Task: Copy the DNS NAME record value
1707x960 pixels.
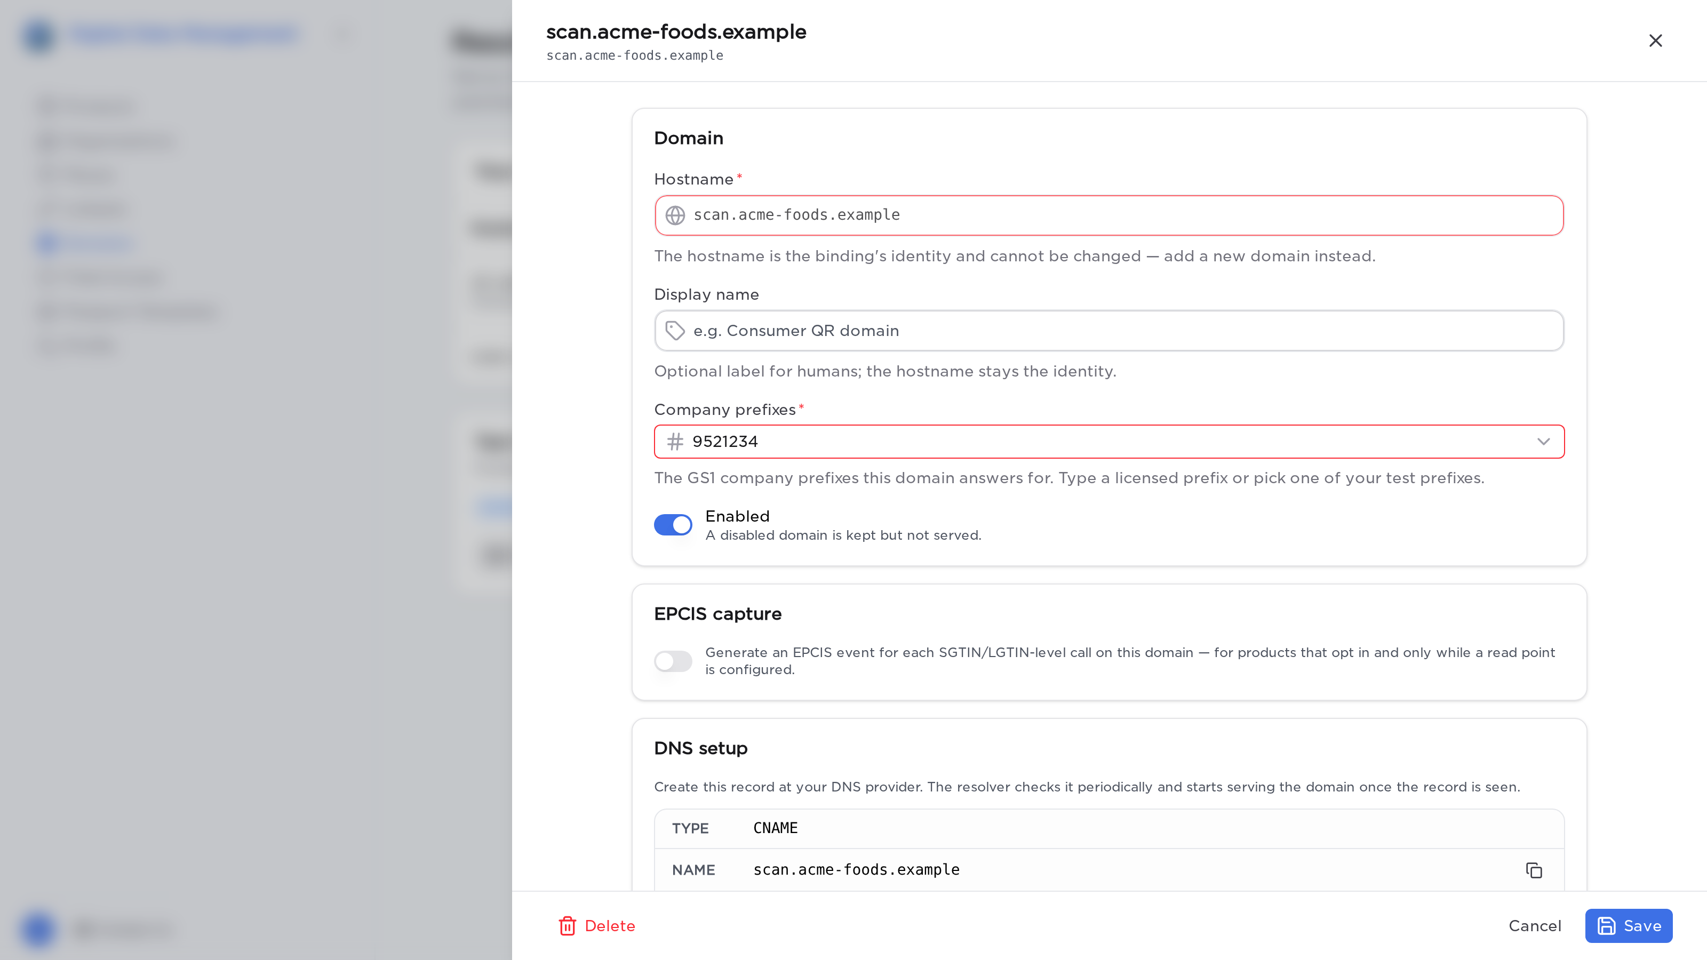Action: point(1534,870)
